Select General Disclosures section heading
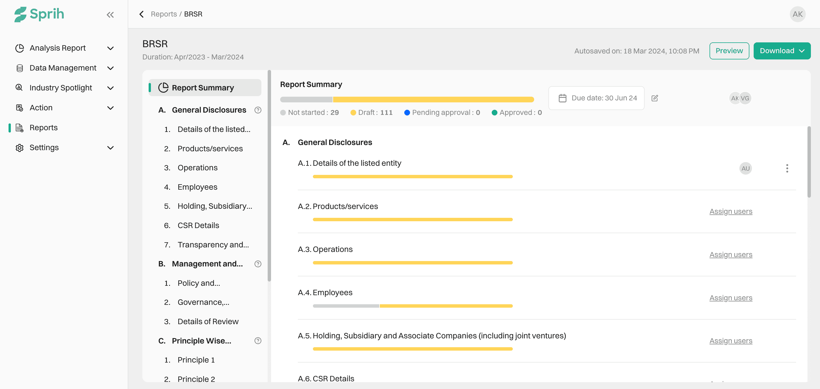Image resolution: width=820 pixels, height=389 pixels. 209,110
